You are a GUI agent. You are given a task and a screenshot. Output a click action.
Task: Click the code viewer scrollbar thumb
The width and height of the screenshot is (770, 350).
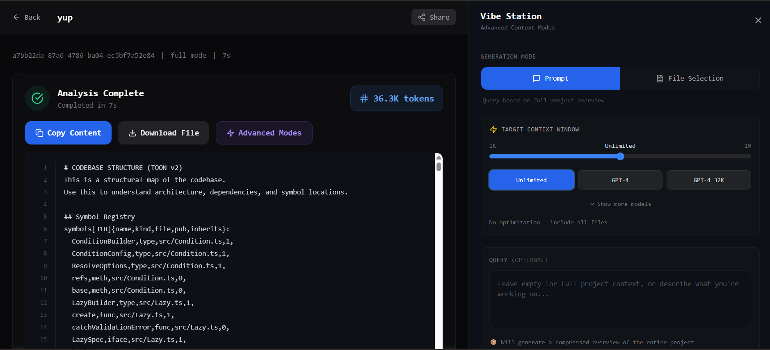click(x=439, y=167)
